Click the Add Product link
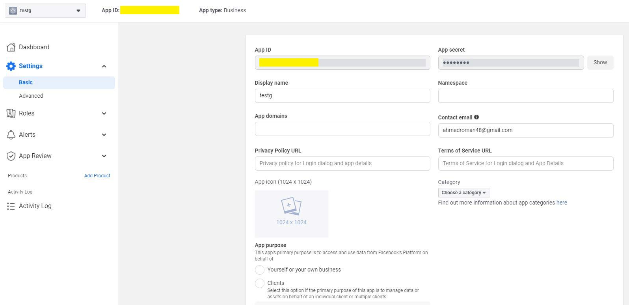The height and width of the screenshot is (305, 629). (x=97, y=176)
